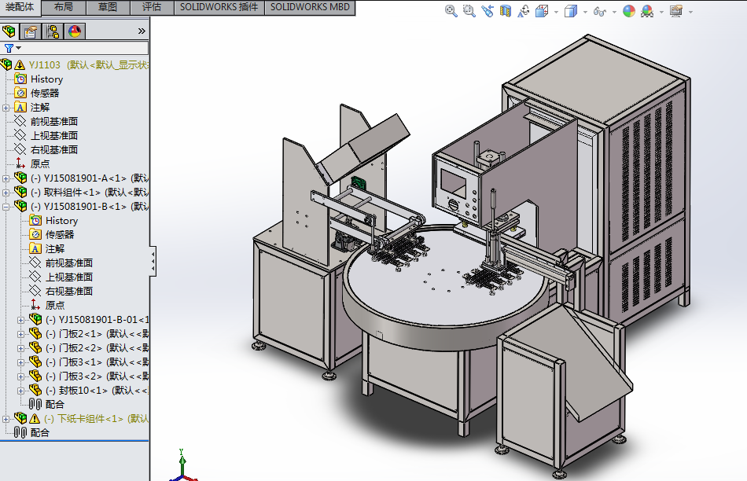Expand the hidden panel tabs chevron
This screenshot has width=747, height=481.
[x=142, y=31]
